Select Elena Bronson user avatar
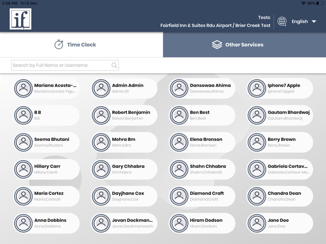This screenshot has width=326, height=244. (x=179, y=142)
